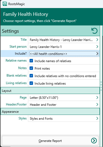Click the Styles label

pyautogui.click(x=23, y=118)
